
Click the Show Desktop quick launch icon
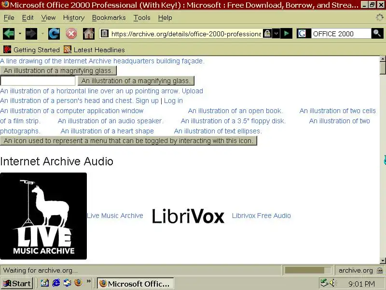click(44, 283)
